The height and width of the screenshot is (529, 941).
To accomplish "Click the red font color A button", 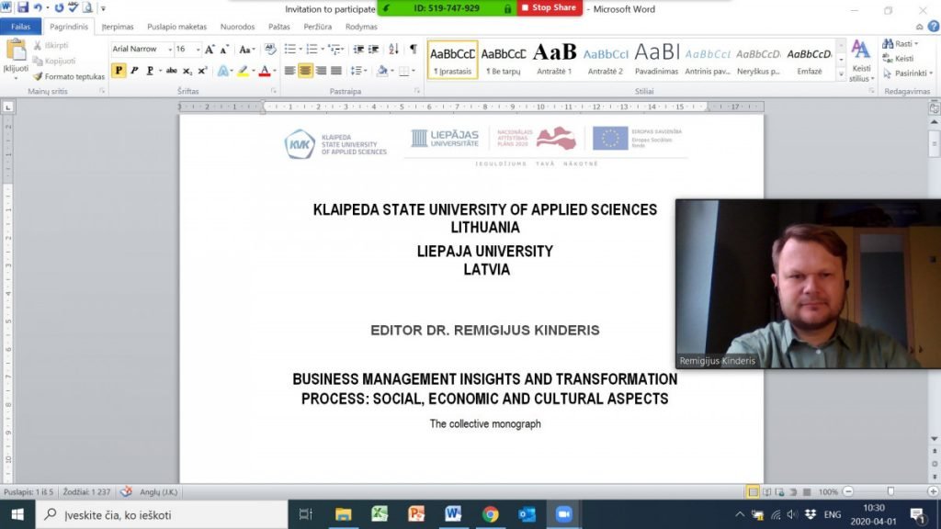I will [x=265, y=71].
